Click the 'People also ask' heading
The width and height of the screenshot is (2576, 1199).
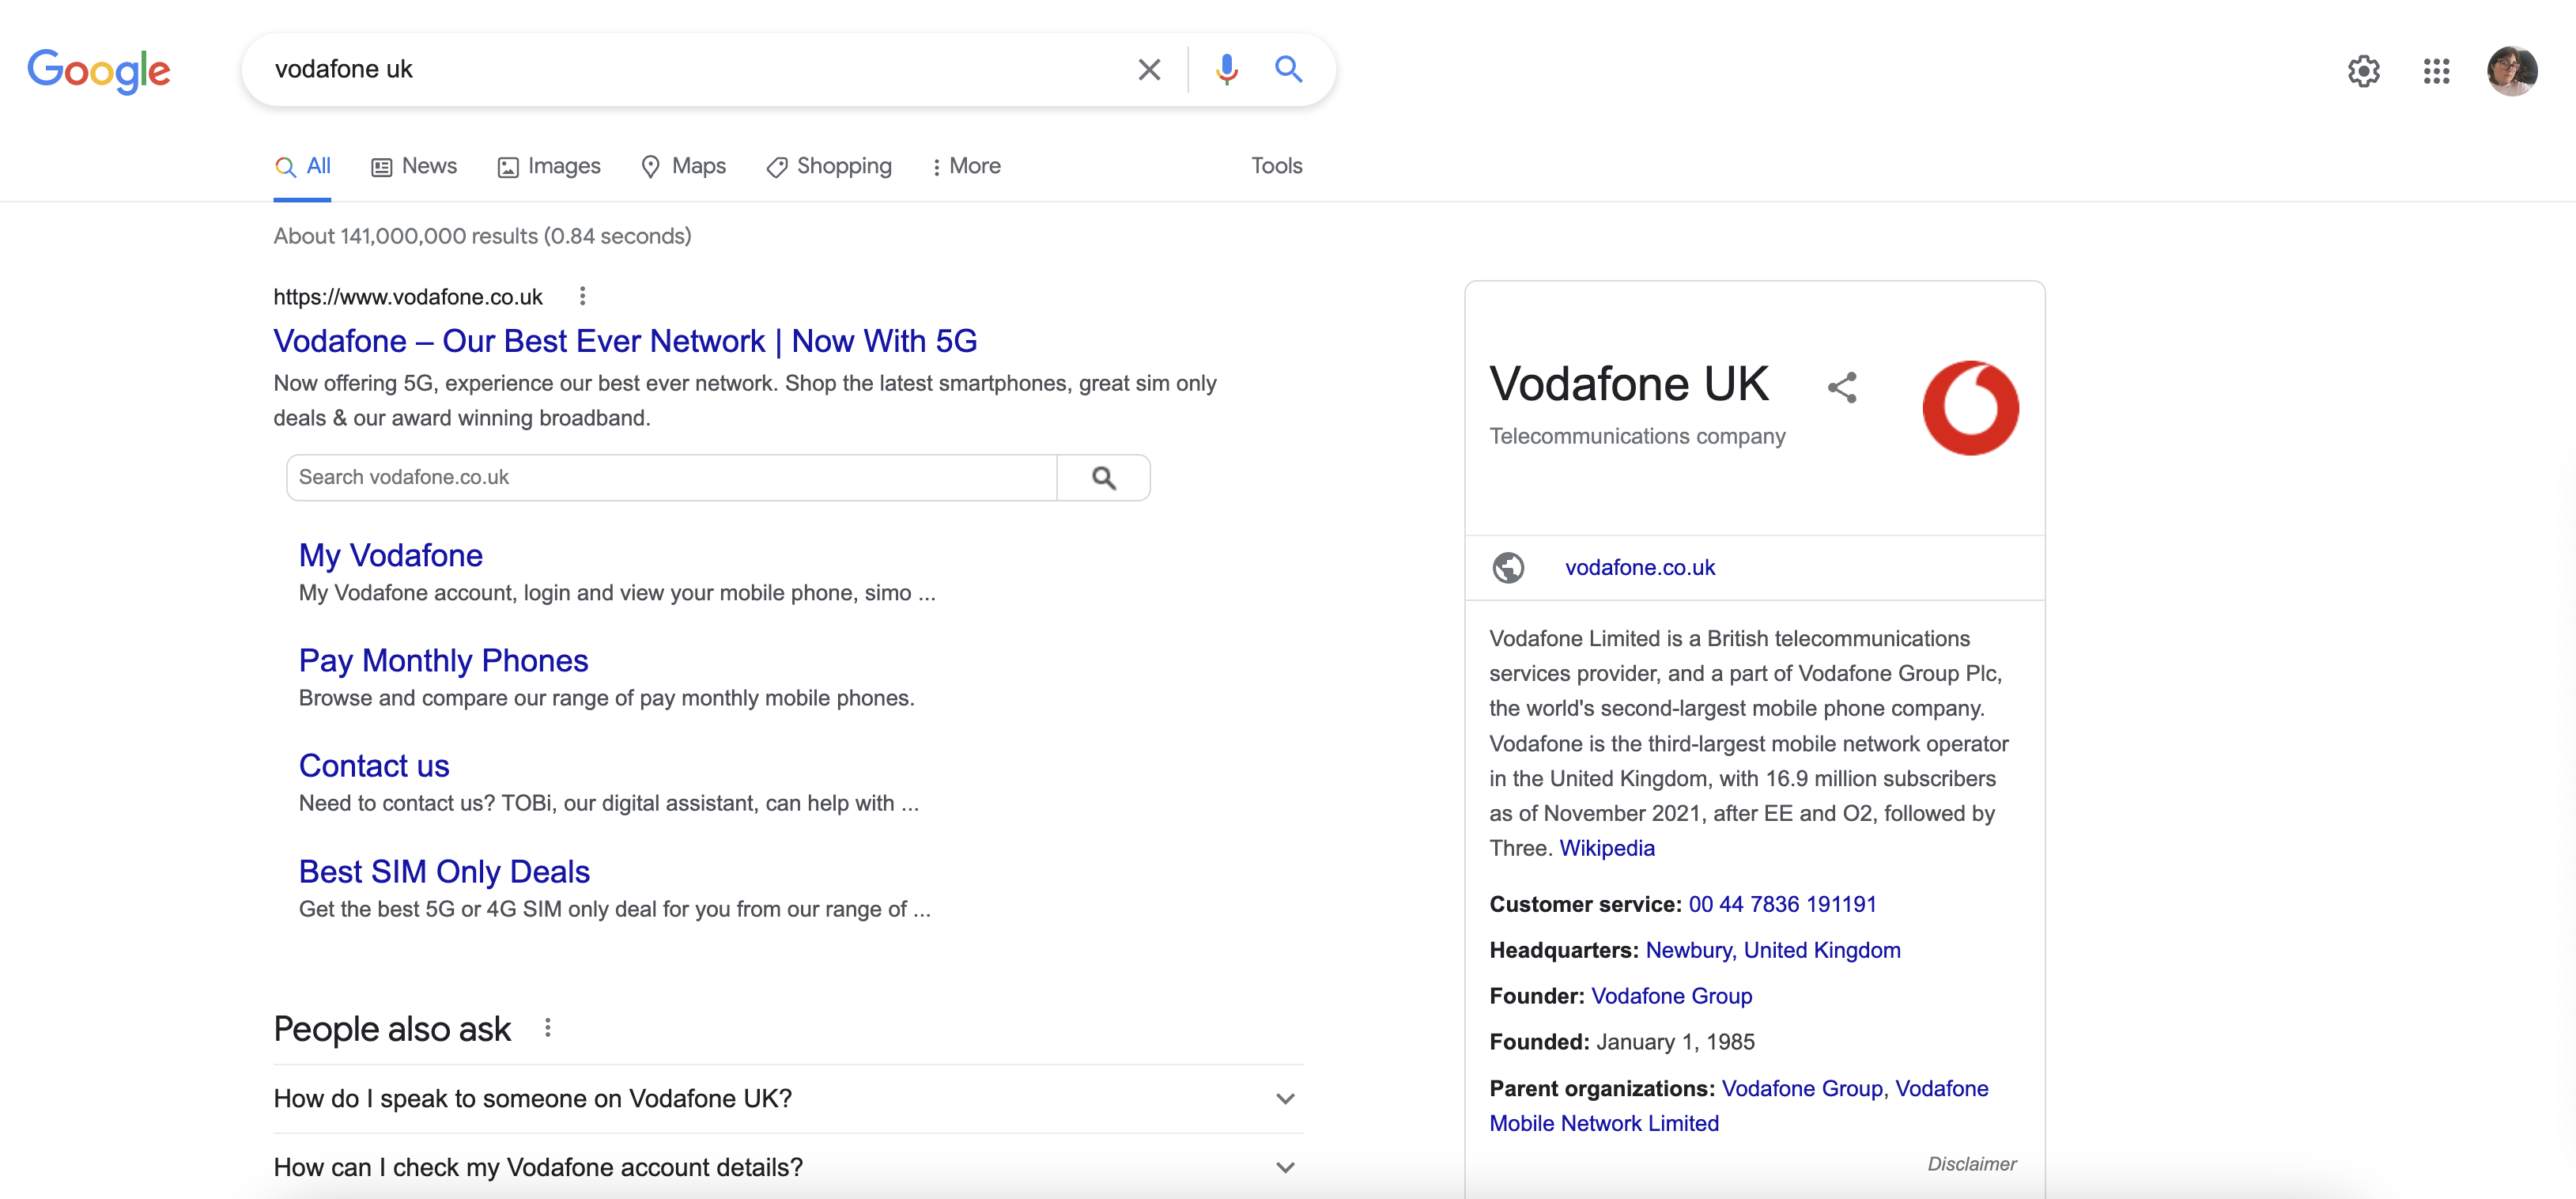(392, 1029)
